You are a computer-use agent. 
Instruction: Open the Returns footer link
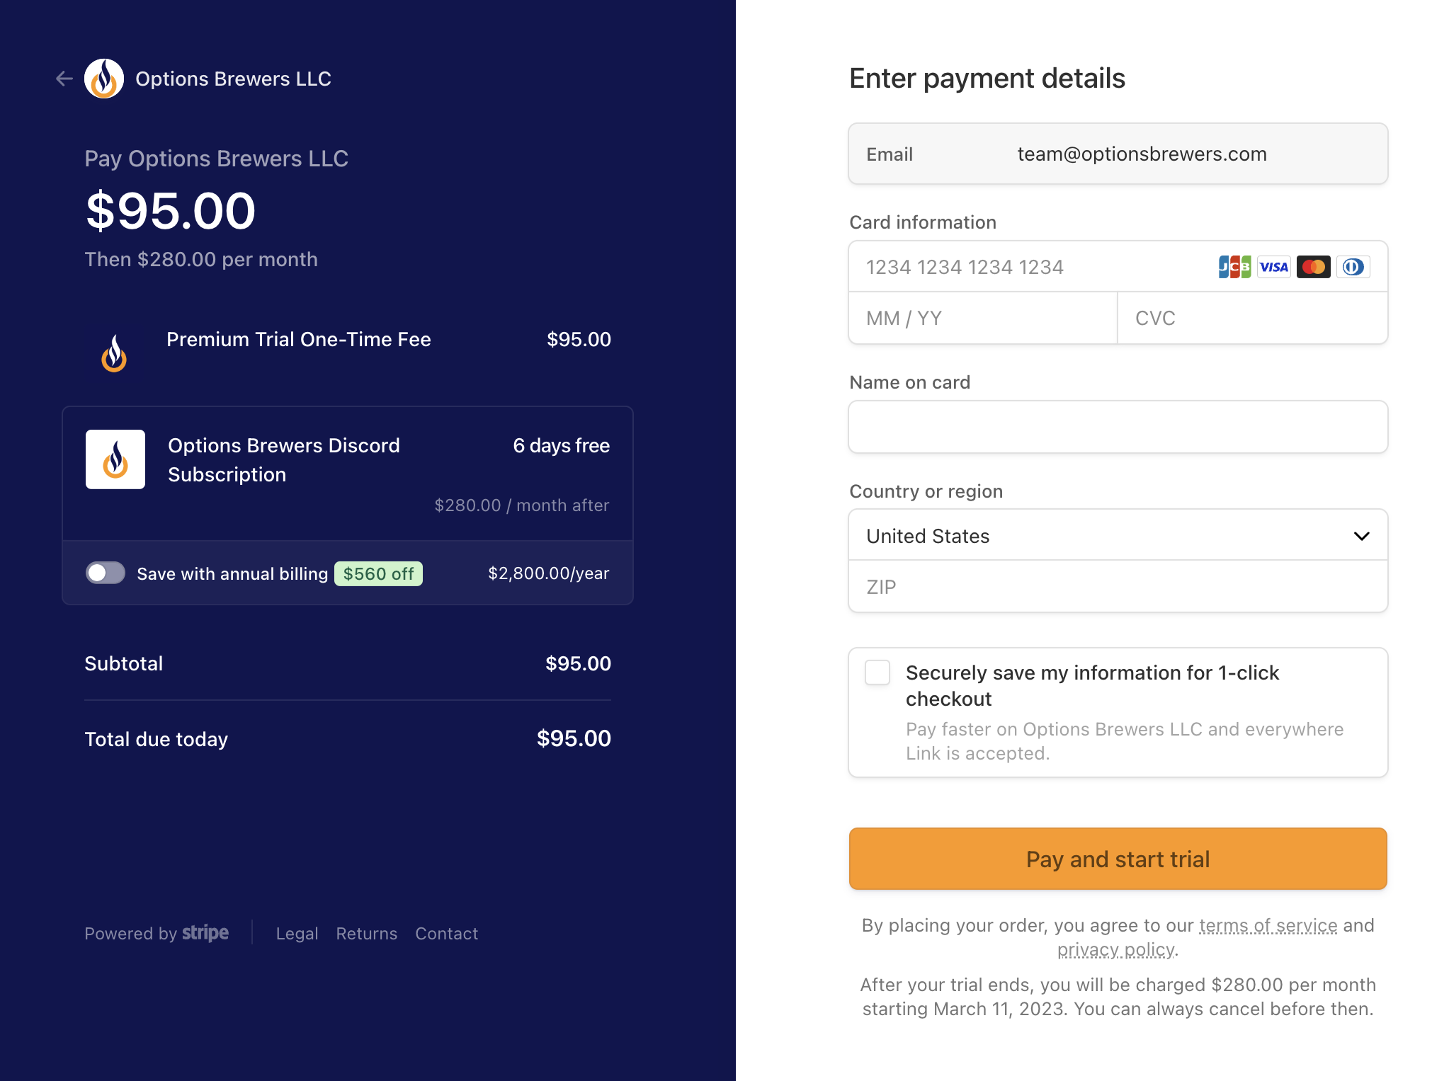click(367, 934)
